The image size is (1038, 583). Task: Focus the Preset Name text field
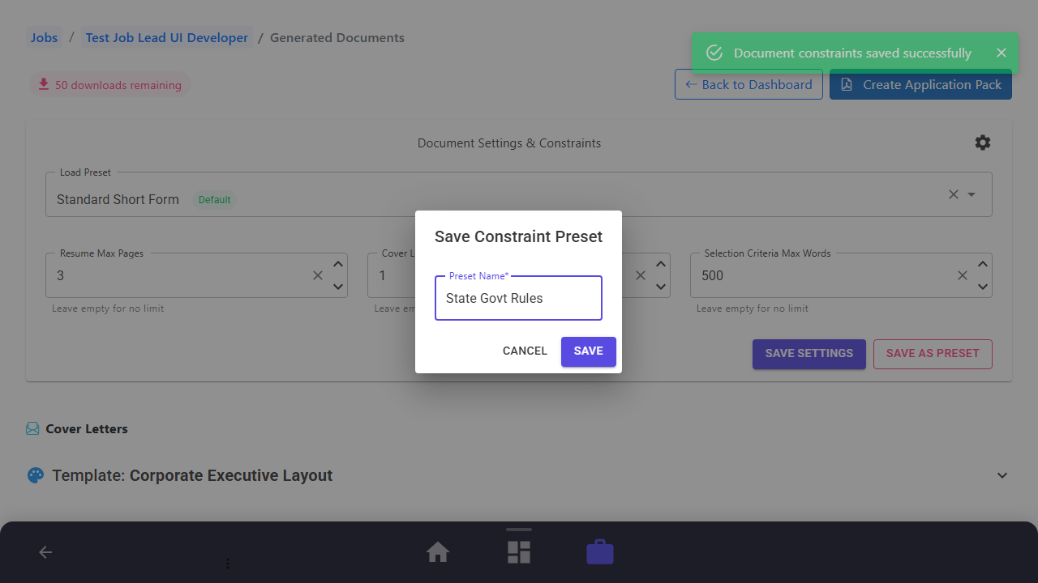[518, 298]
